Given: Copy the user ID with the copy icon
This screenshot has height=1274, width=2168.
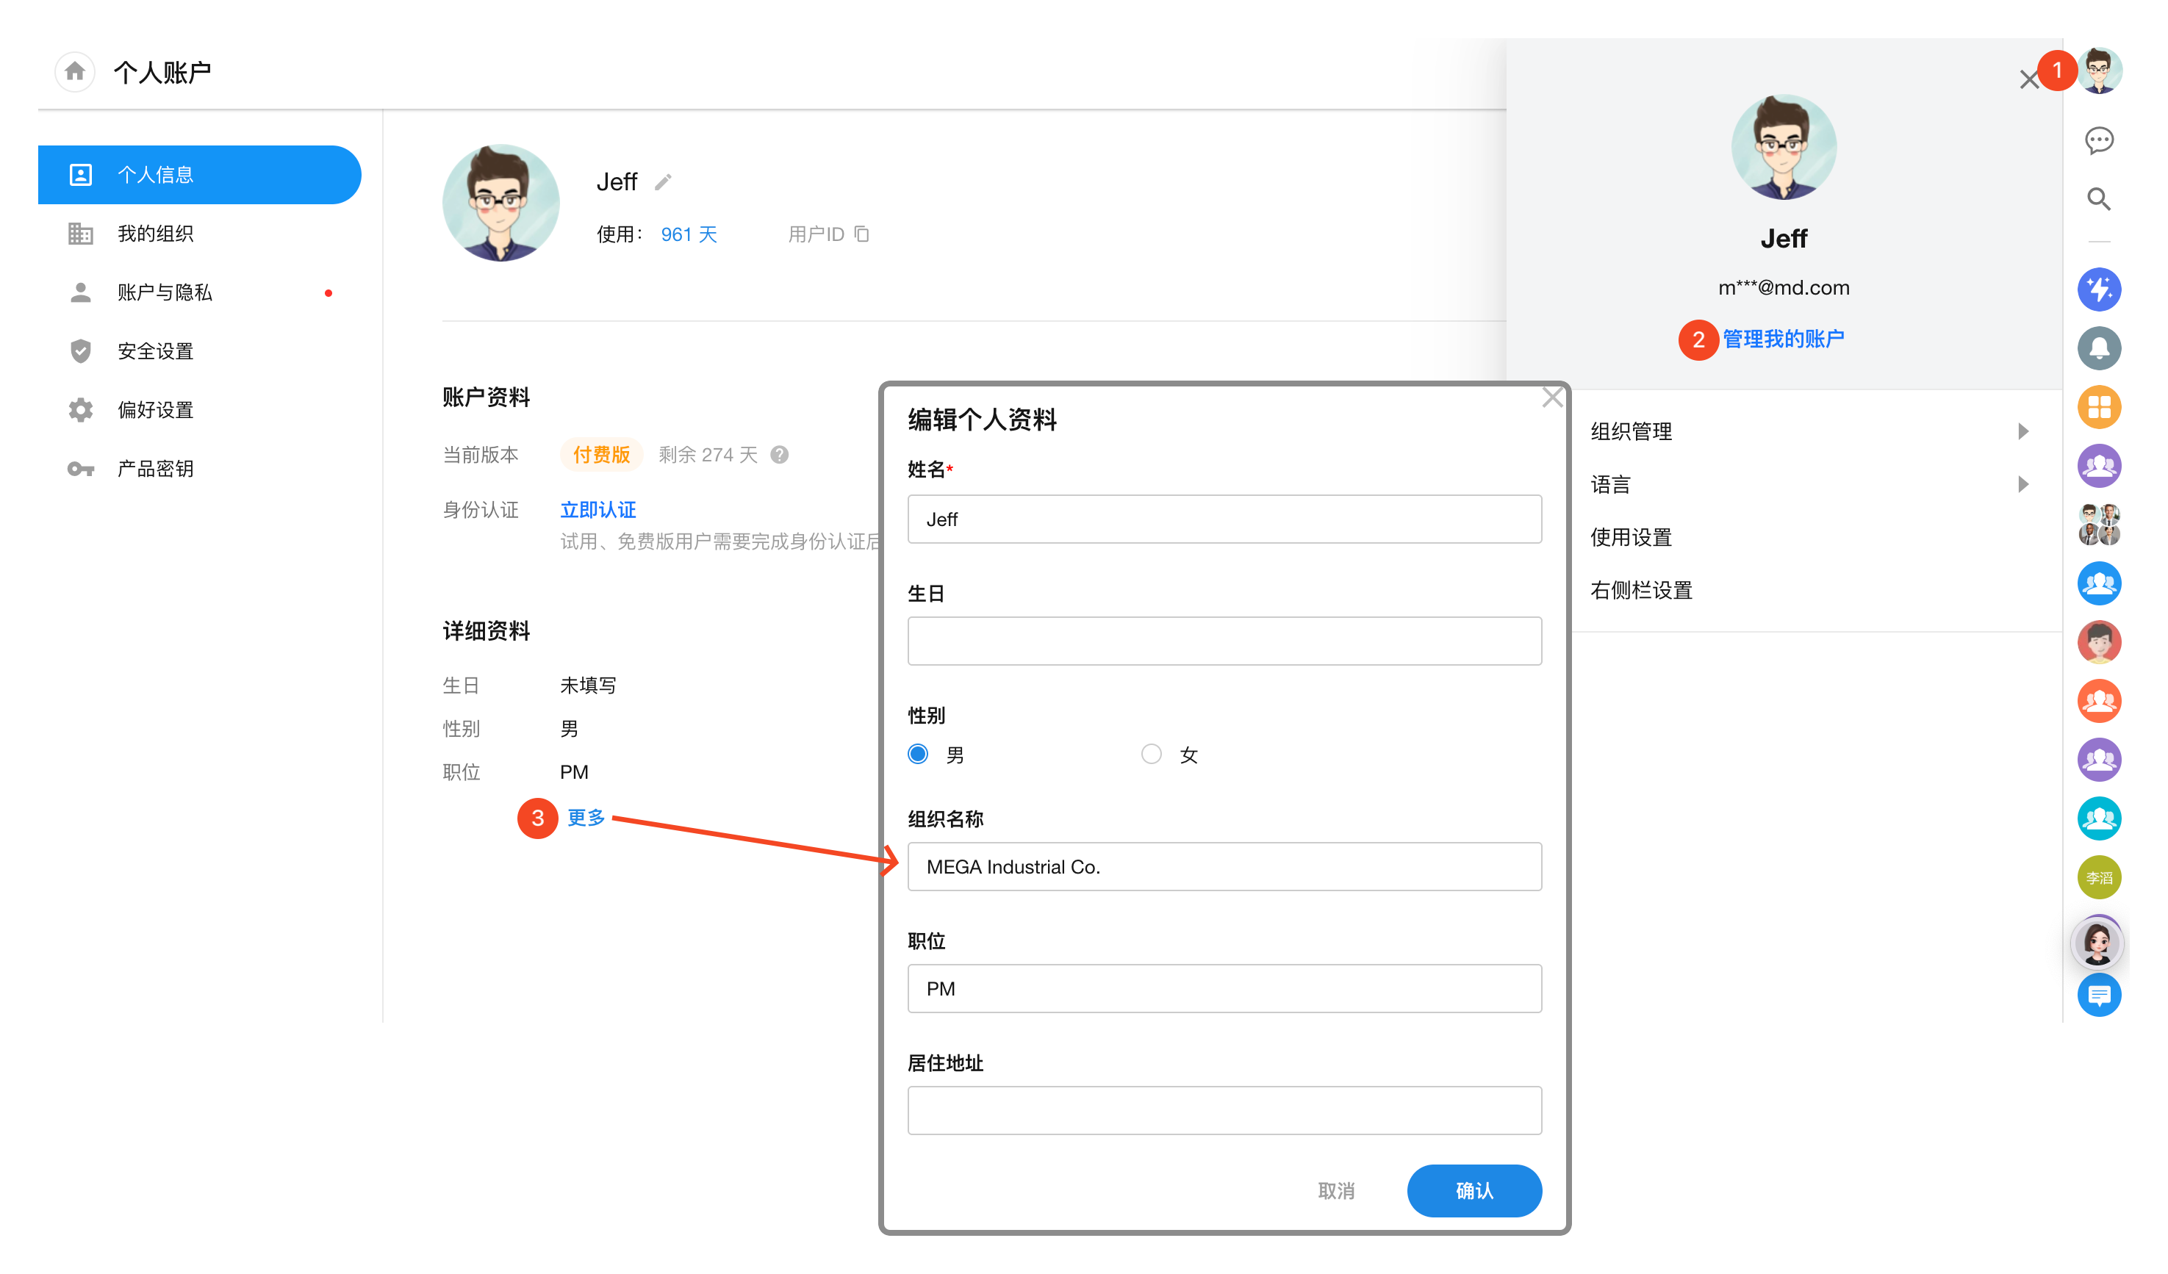Looking at the screenshot, I should click(x=861, y=234).
